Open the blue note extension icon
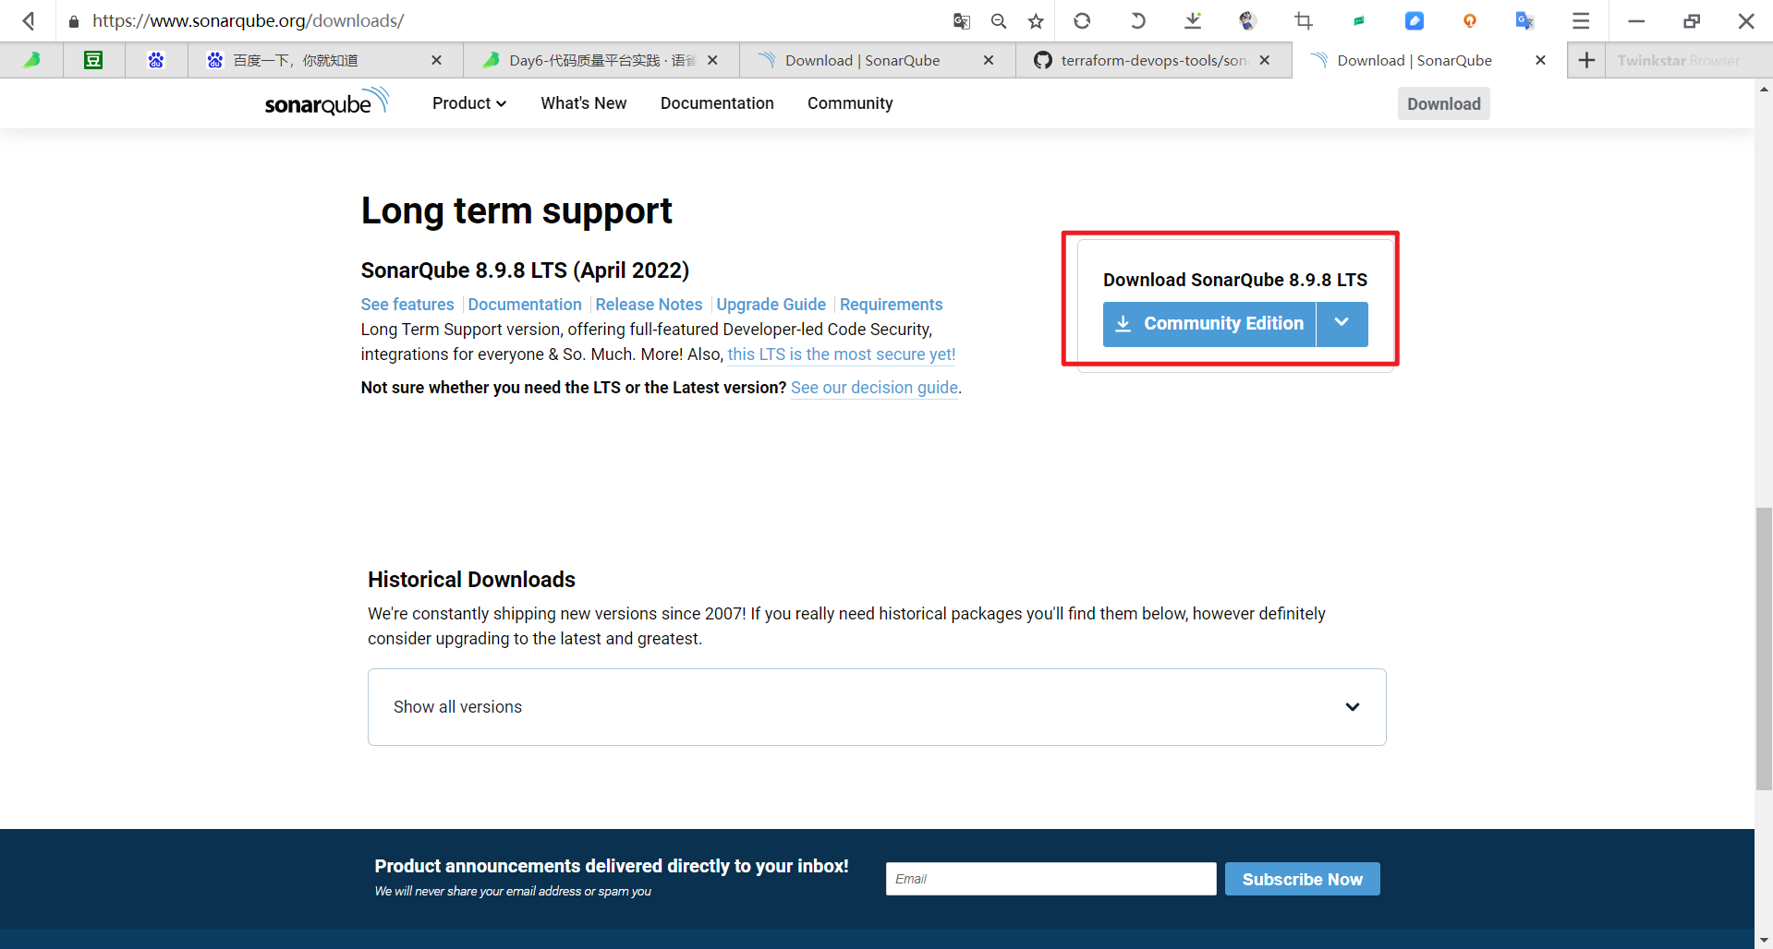 (1415, 20)
